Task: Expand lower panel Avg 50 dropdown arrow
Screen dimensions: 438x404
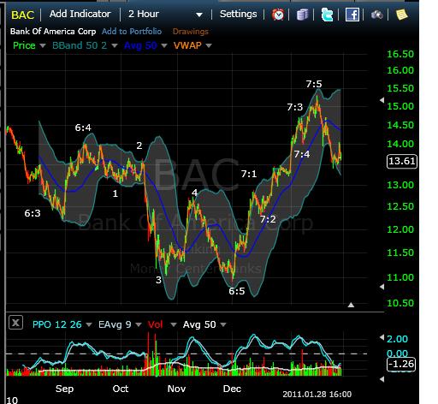Action: (x=223, y=324)
